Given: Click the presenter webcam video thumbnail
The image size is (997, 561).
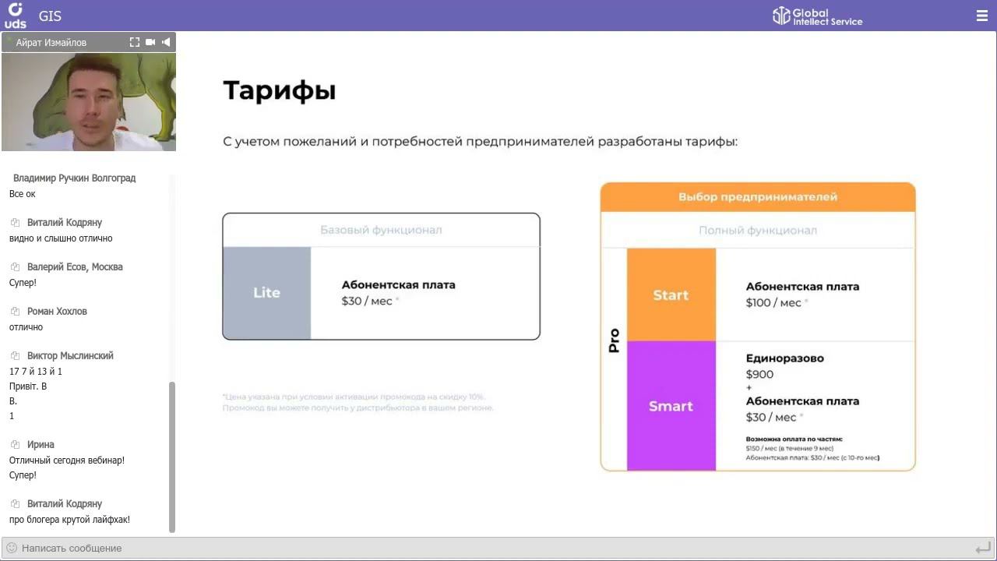Looking at the screenshot, I should (x=89, y=102).
